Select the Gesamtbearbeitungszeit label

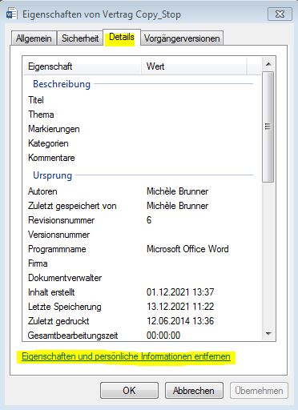73,336
